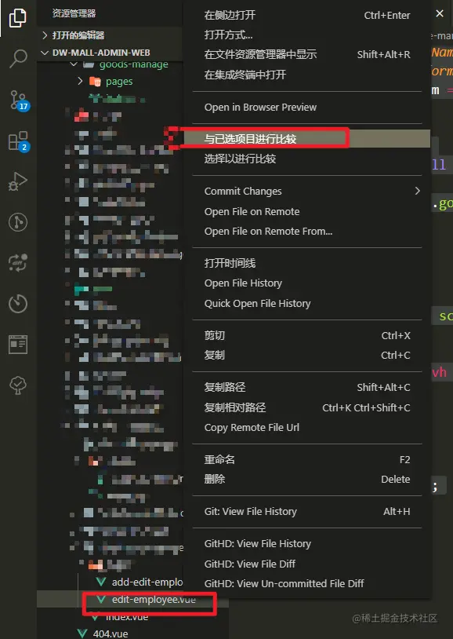Open the browser preview window icon in activity bar
The image size is (453, 639).
click(x=18, y=345)
